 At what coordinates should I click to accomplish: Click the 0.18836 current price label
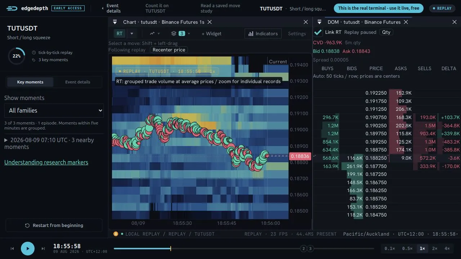click(300, 156)
